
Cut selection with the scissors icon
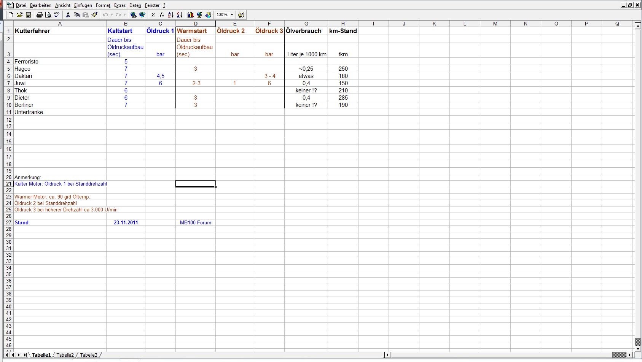(x=68, y=15)
